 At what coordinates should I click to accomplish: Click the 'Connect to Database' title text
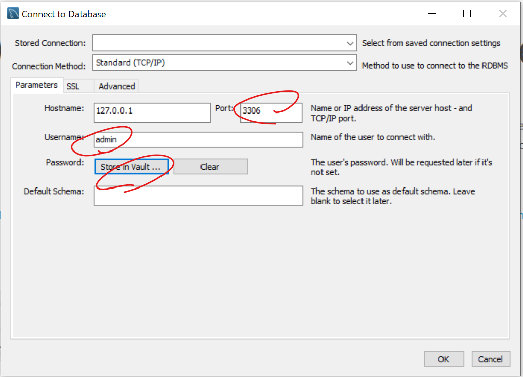pos(64,14)
